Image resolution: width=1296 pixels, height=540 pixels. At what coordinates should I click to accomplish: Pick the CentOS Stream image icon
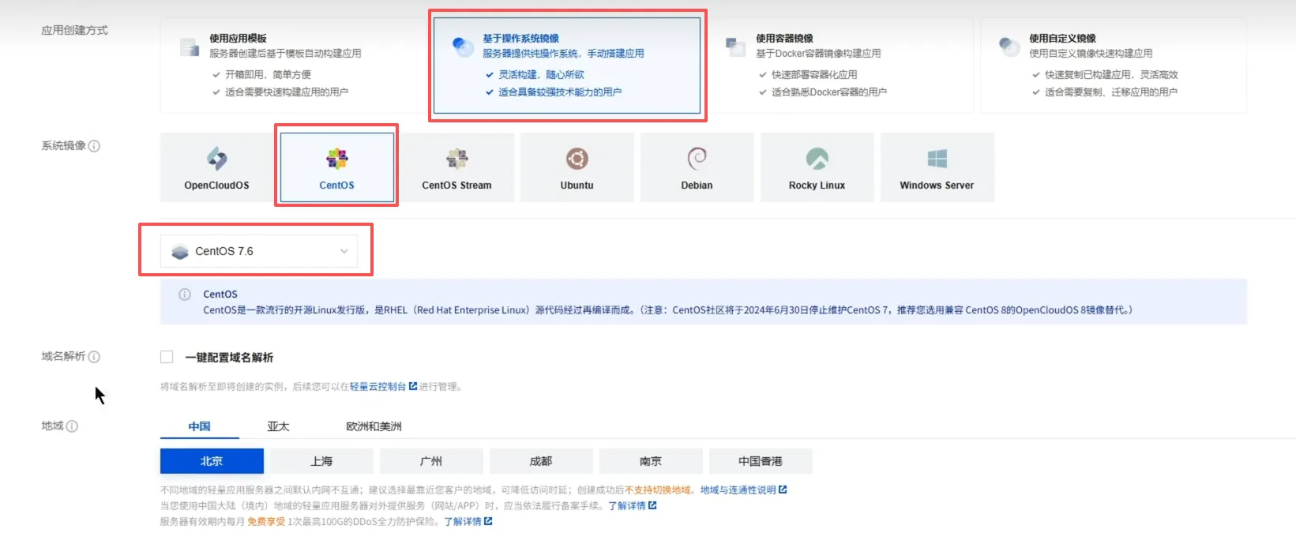456,159
